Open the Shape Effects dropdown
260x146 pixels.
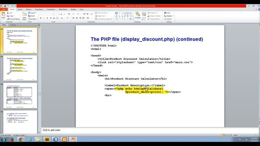point(154,19)
